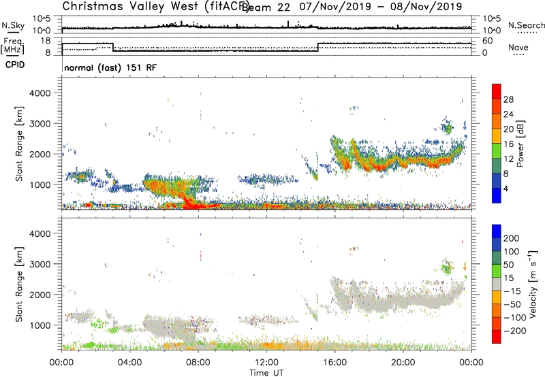Click the '12:00' time axis label
This screenshot has height=377, width=545.
tap(266, 363)
